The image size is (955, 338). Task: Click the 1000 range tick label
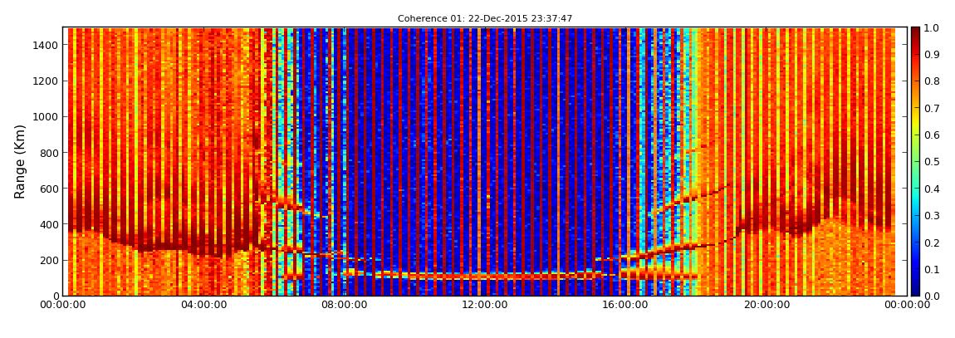(47, 117)
